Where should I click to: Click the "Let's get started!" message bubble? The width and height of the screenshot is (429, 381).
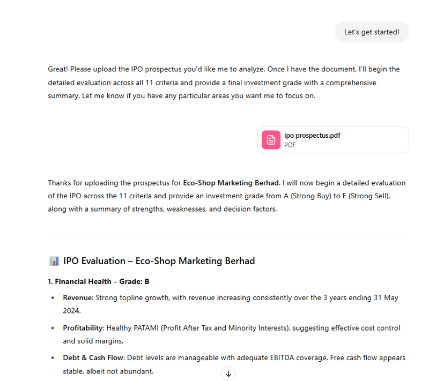(x=372, y=32)
